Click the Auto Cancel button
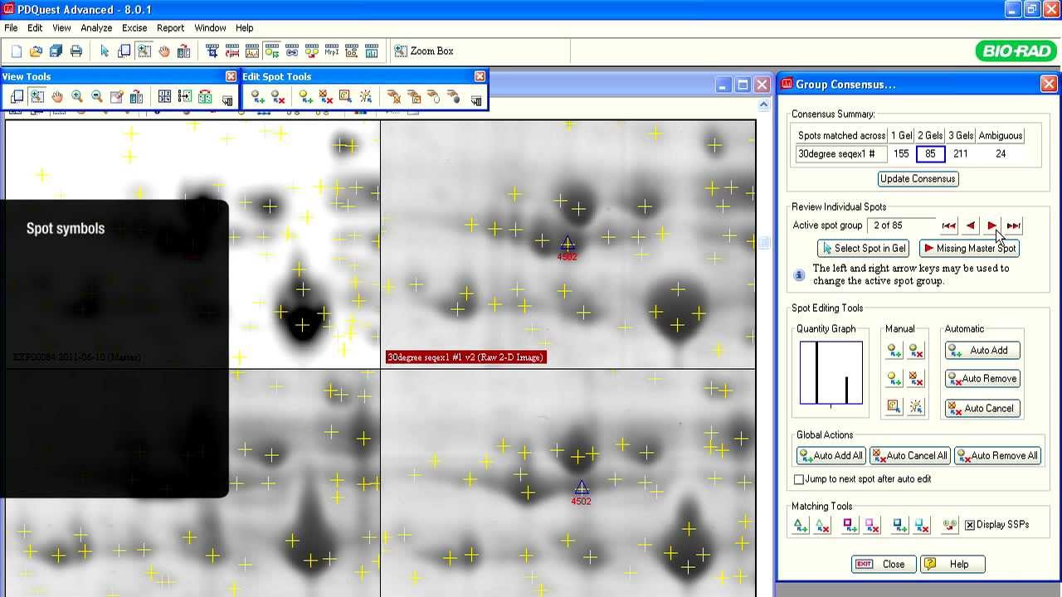The height and width of the screenshot is (597, 1062). [982, 409]
